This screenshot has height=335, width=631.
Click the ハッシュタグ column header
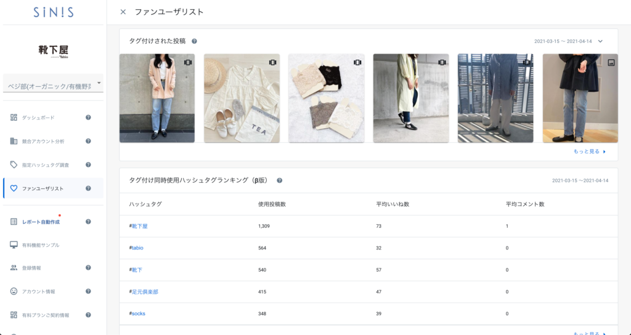(145, 204)
